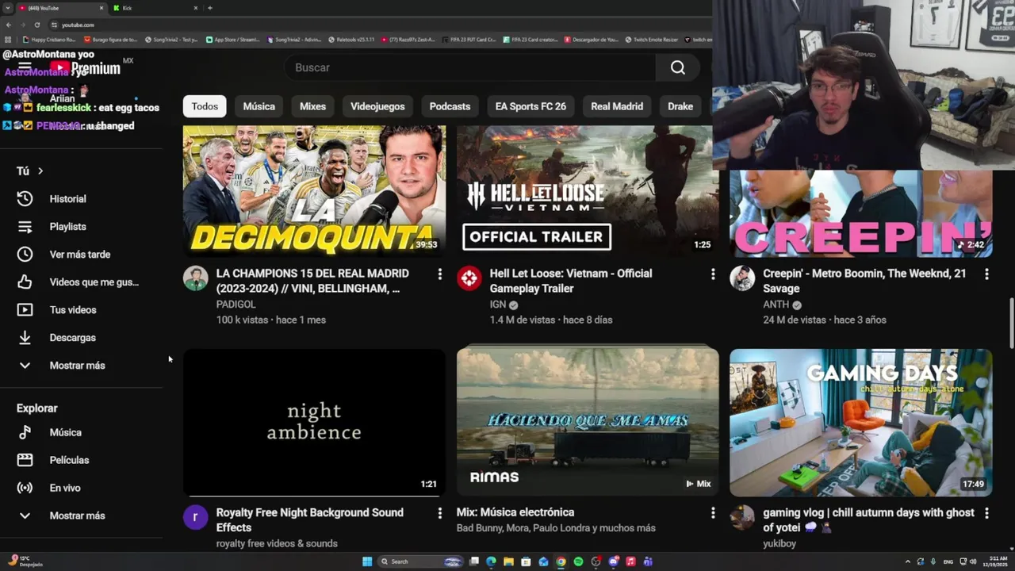Open Twitch Emote Resizer bookmark
The height and width of the screenshot is (571, 1015).
click(652, 39)
